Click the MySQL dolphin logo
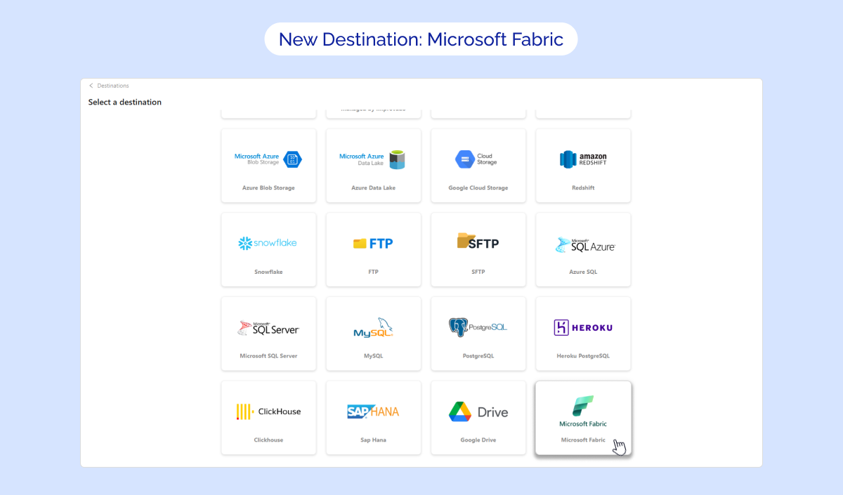Viewport: 843px width, 495px height. point(373,328)
